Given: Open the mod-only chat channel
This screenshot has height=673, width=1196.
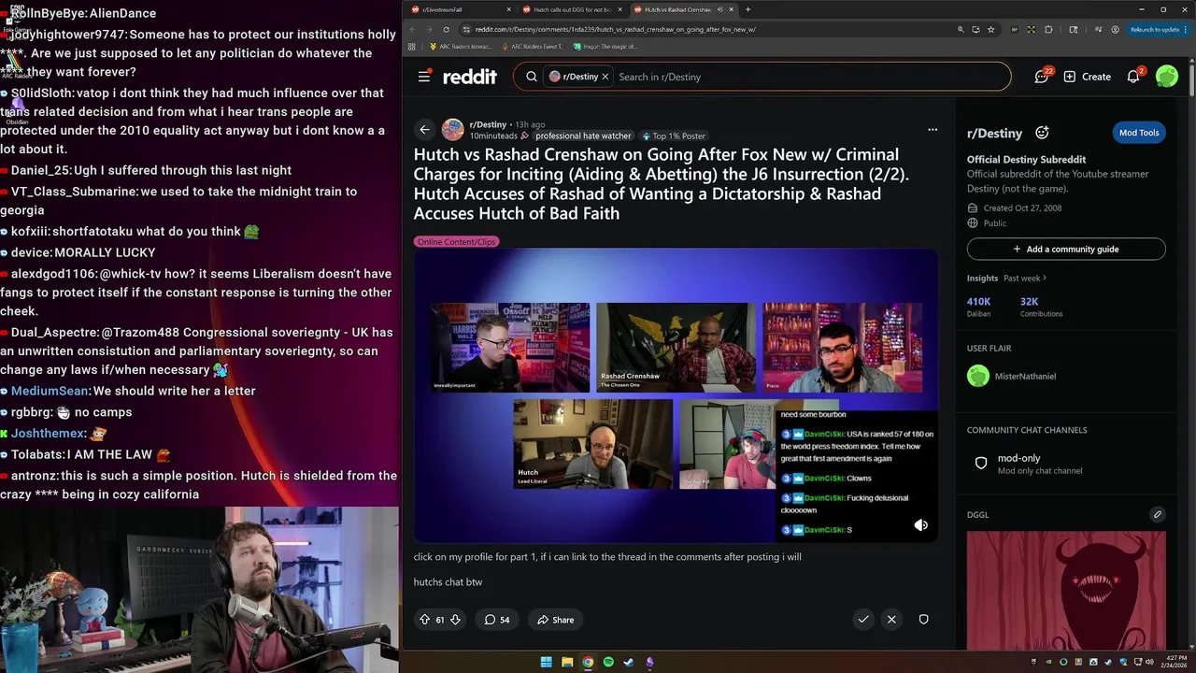Looking at the screenshot, I should (x=1066, y=464).
